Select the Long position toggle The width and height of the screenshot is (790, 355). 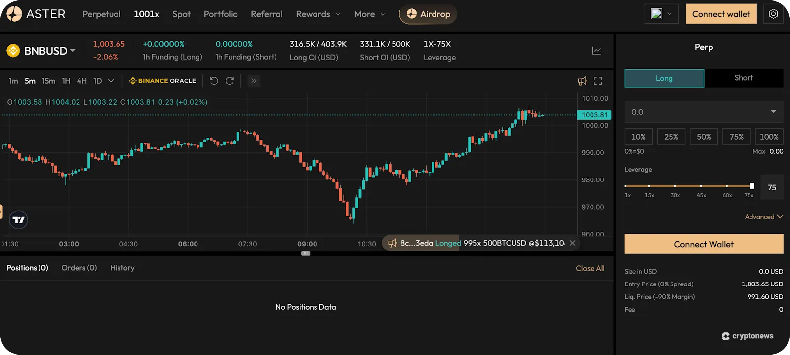coord(664,78)
